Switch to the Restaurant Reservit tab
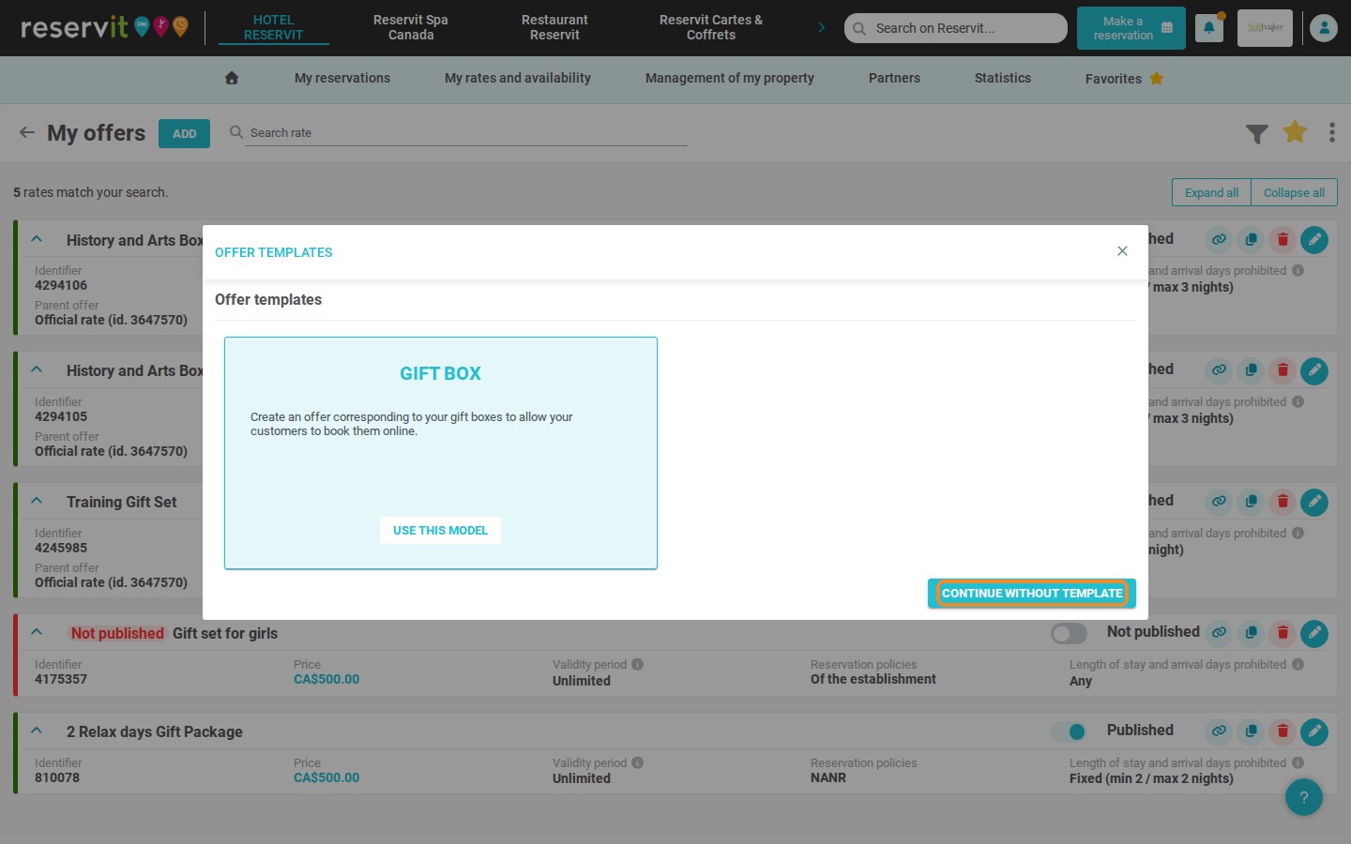Image resolution: width=1351 pixels, height=844 pixels. point(554,27)
